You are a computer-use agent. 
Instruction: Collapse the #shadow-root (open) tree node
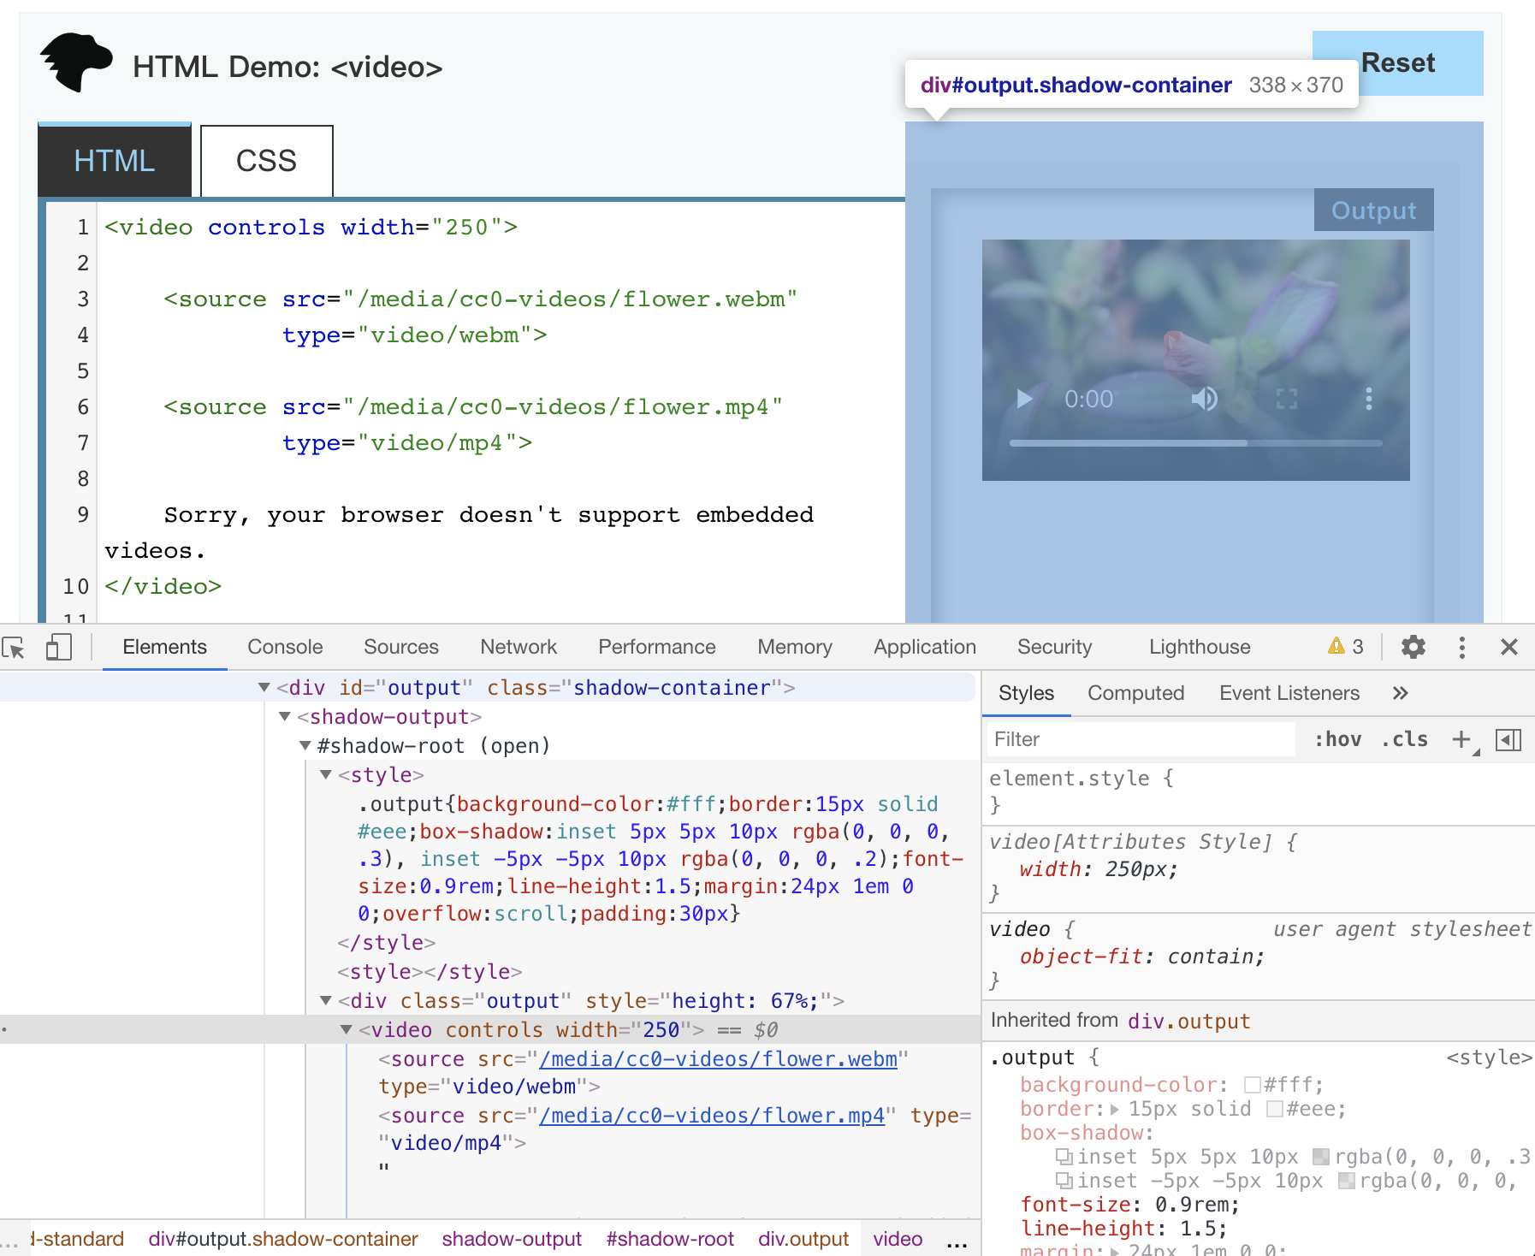(x=305, y=746)
